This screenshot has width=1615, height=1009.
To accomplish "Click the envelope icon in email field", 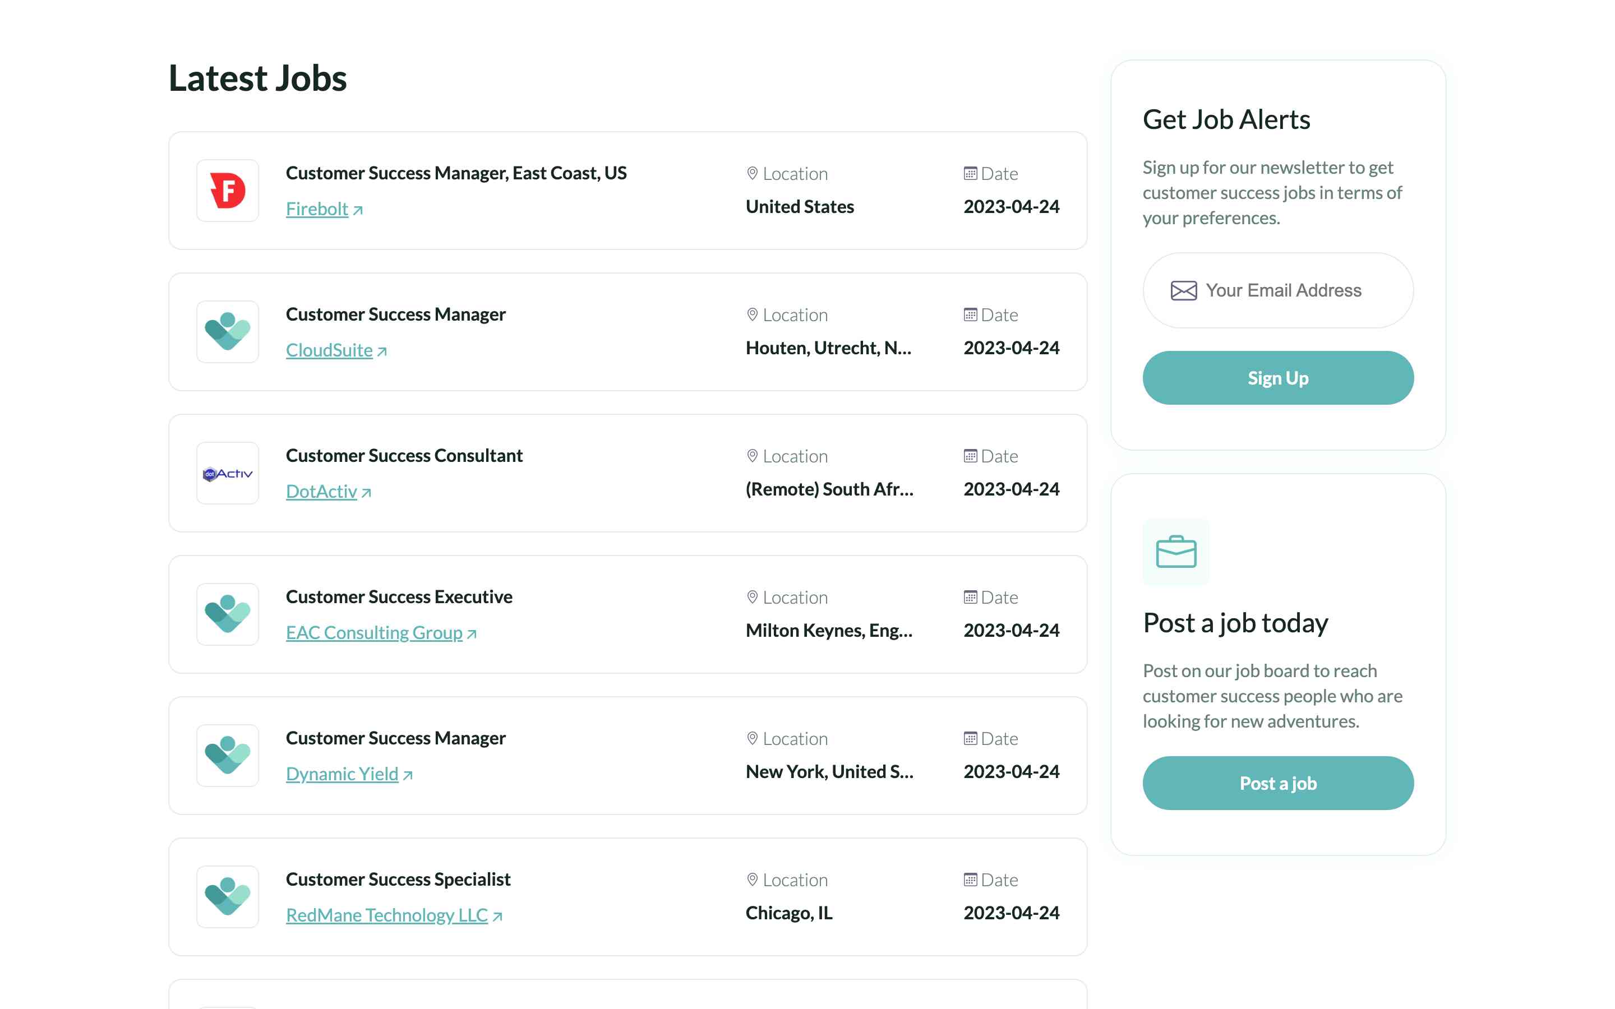I will click(1183, 291).
